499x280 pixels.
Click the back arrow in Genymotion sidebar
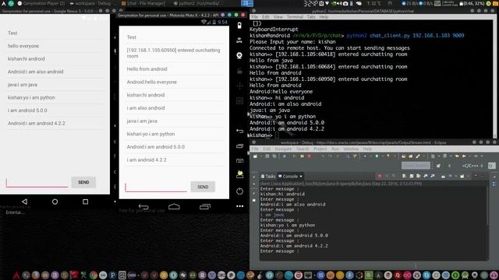(239, 131)
